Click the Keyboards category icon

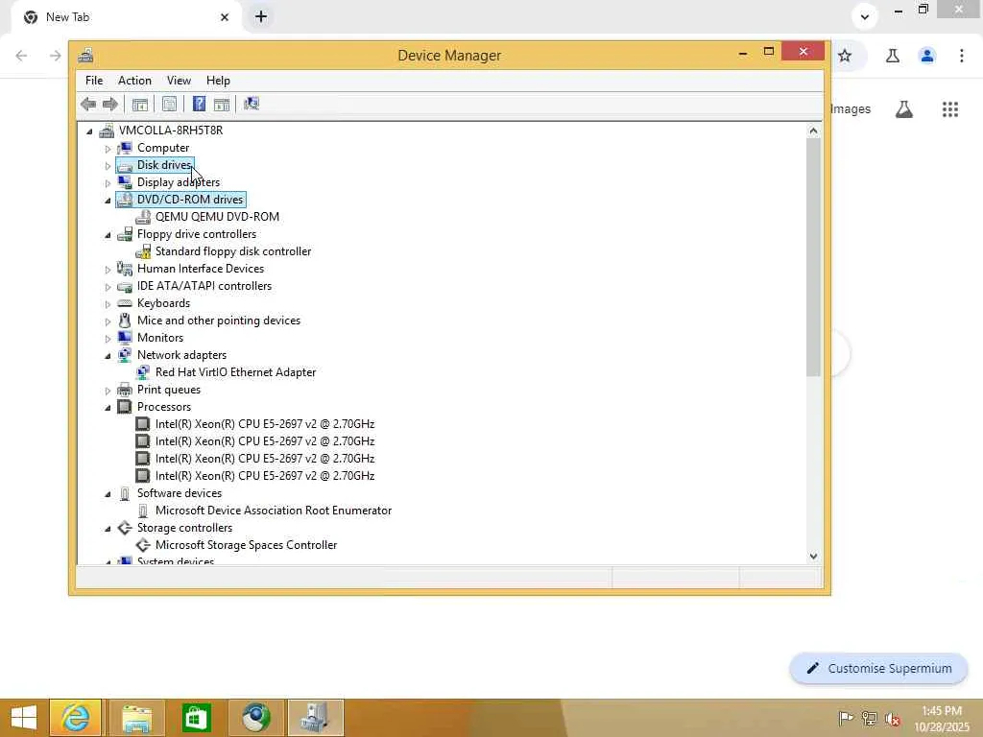coord(125,303)
